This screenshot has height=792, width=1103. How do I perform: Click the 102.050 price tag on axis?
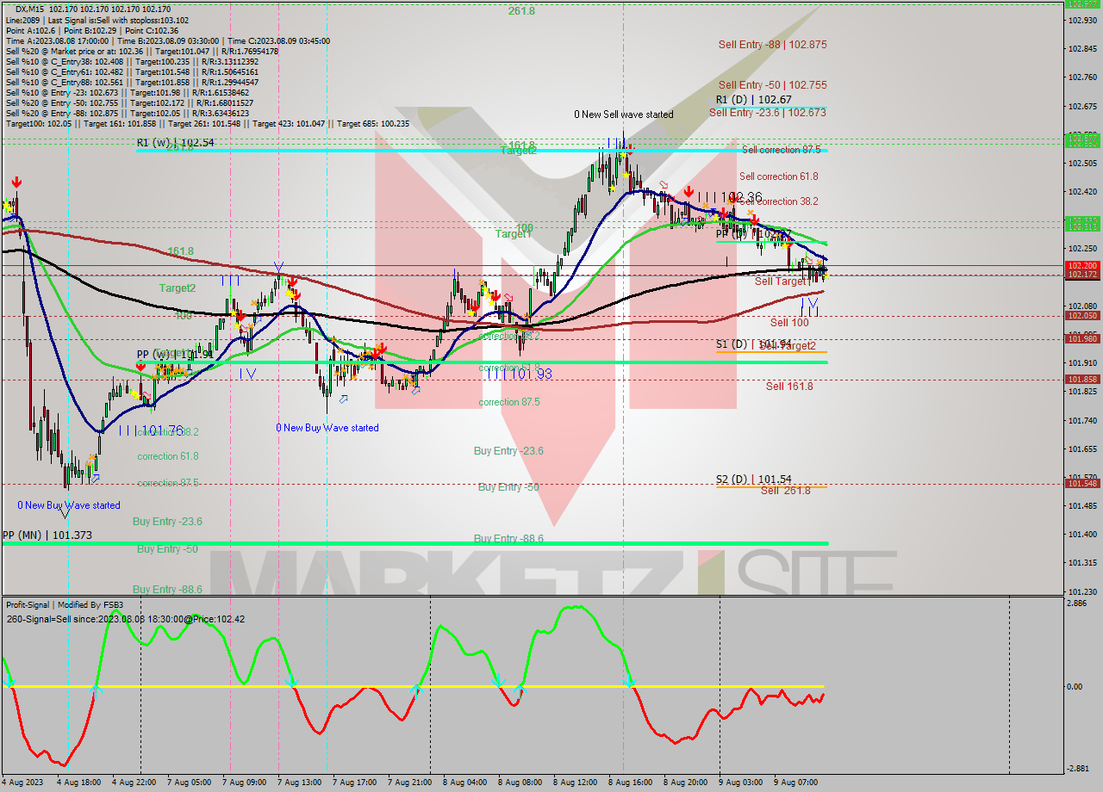[1082, 316]
